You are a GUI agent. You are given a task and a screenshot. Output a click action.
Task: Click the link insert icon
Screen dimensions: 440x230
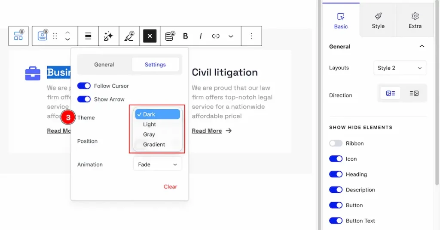pos(216,36)
